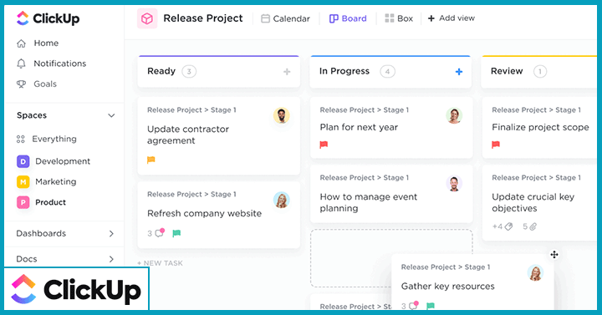
Task: Click the yellow flag on Update contractor agreement
Action: click(150, 160)
